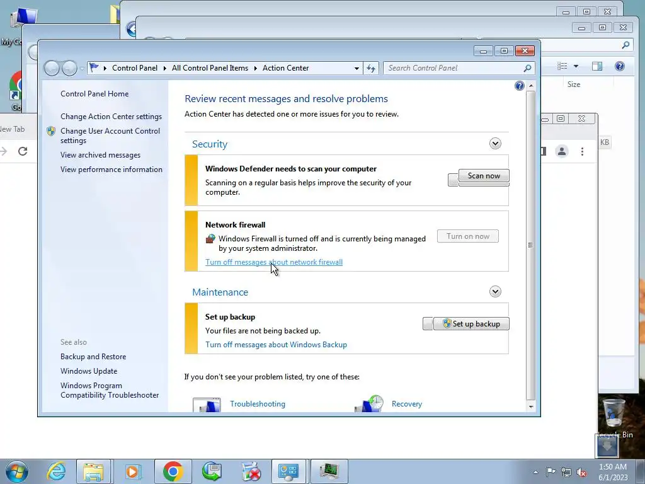The image size is (645, 484).
Task: Open the Start menu orb
Action: coord(17,471)
